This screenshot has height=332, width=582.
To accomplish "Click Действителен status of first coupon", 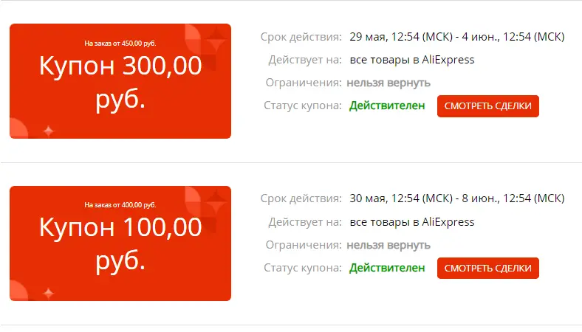I will click(x=387, y=106).
